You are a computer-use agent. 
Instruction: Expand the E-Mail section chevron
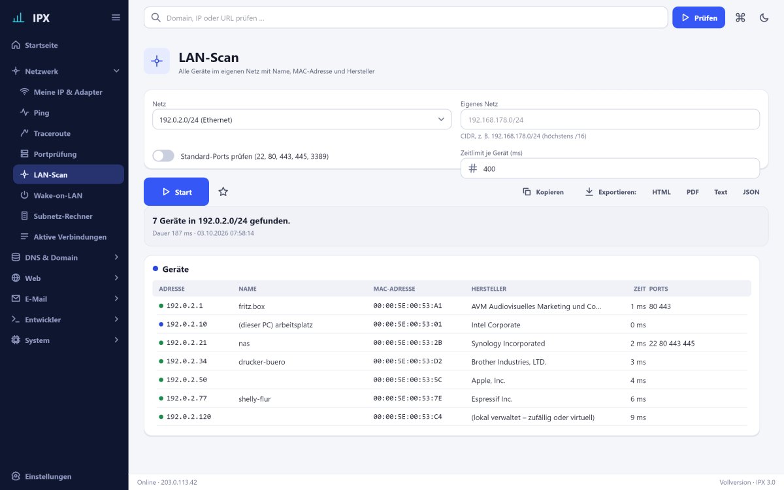point(116,299)
